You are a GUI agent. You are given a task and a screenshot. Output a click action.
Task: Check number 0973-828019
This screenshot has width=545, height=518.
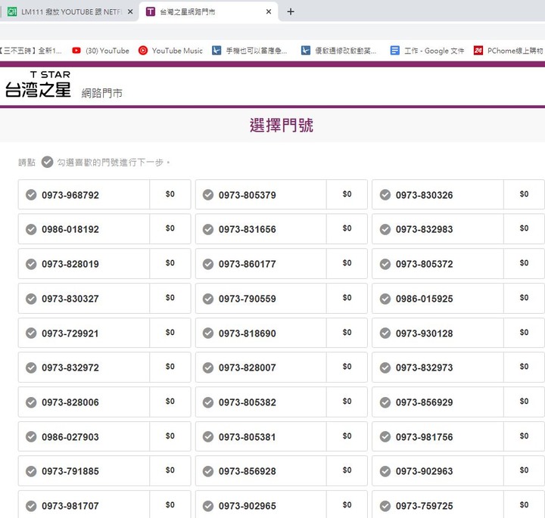(x=31, y=264)
